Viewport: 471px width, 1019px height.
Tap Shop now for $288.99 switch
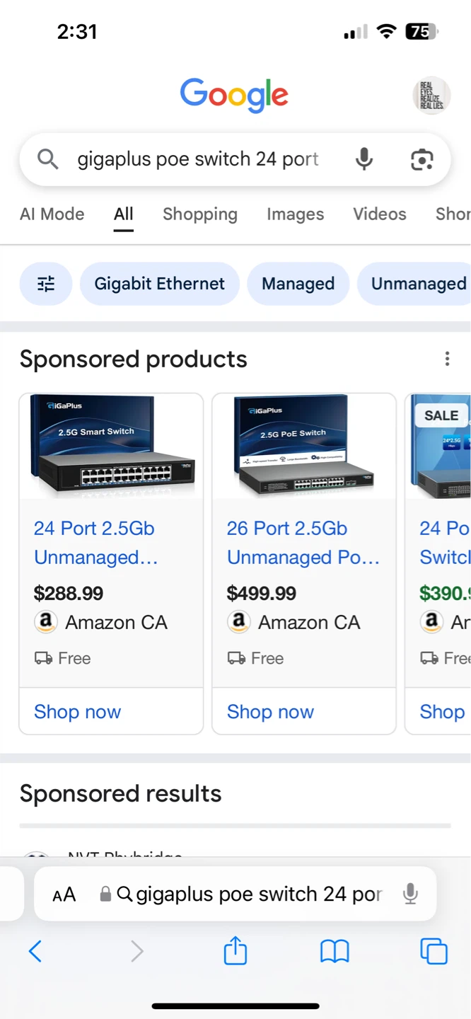[x=78, y=712]
